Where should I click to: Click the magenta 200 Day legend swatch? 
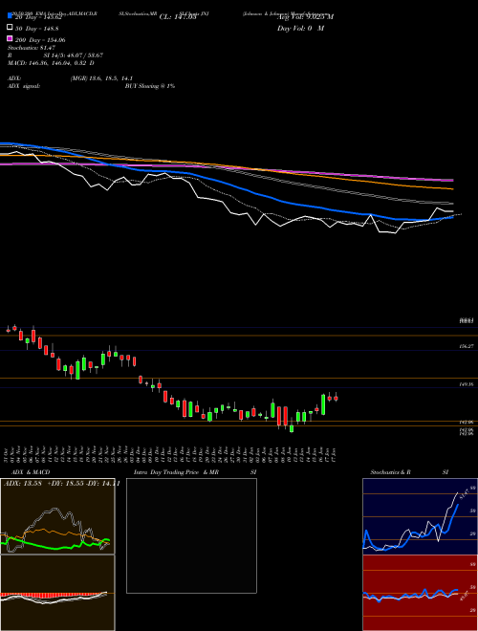[x=10, y=38]
